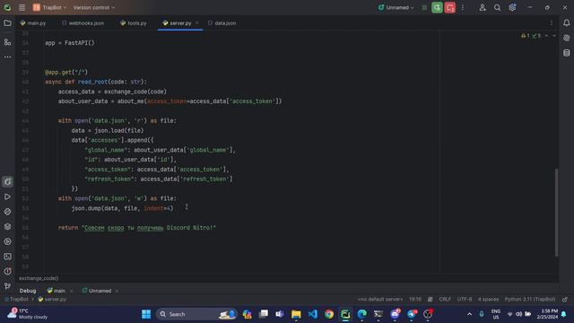
Task: Switch to data.json editor tab
Action: (222, 23)
